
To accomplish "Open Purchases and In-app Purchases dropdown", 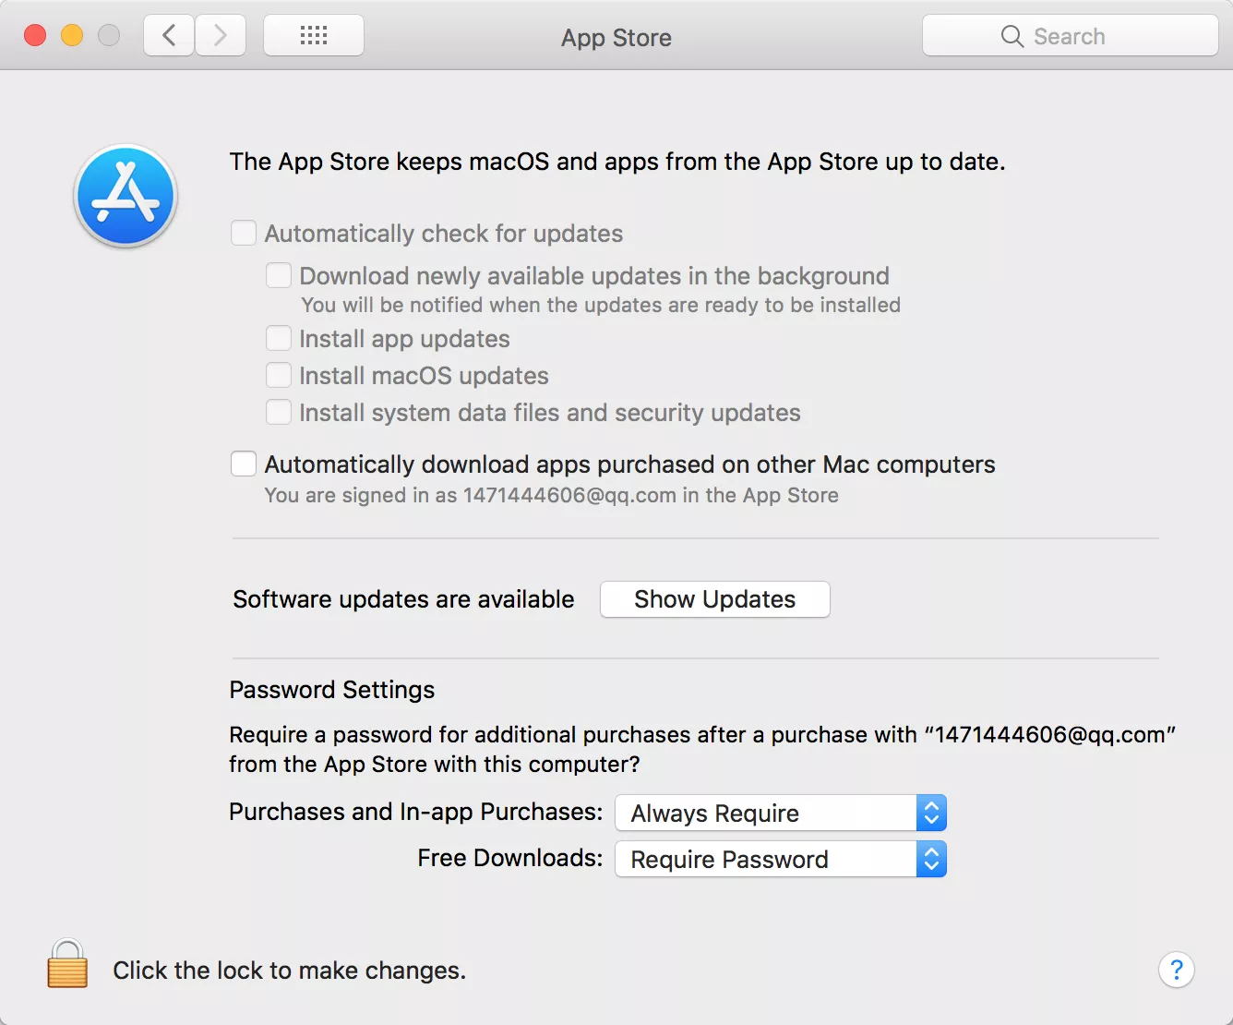I will tap(781, 813).
